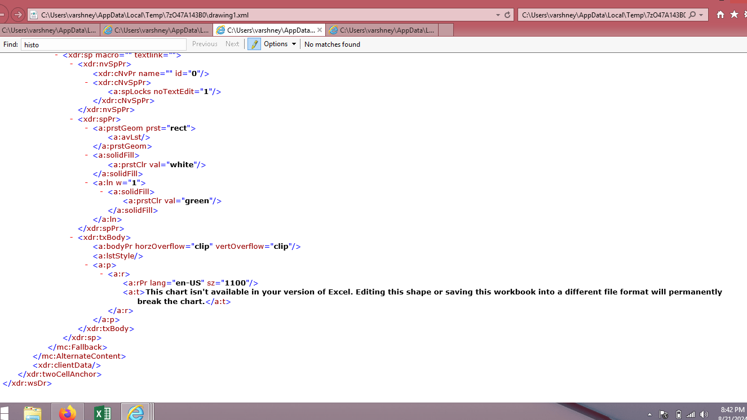The image size is (747, 420).
Task: Click the browser Forward arrow button
Action: pos(17,15)
